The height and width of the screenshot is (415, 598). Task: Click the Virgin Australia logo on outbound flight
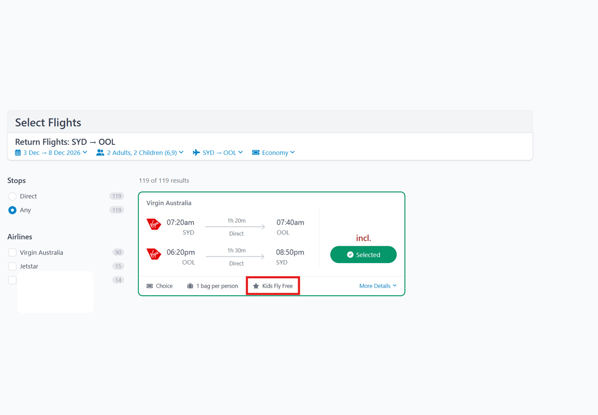pos(154,224)
